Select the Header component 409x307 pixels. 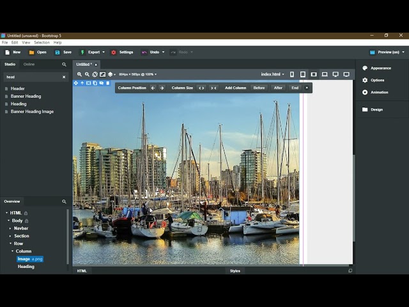point(18,89)
